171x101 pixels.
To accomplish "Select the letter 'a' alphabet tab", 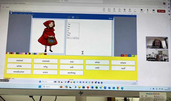I will pyautogui.click(x=7, y=53).
